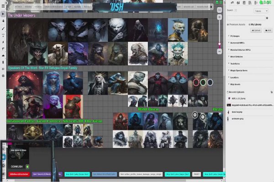Choose the Select arrow tool
Screen dimensions: 274x182
[3, 14]
